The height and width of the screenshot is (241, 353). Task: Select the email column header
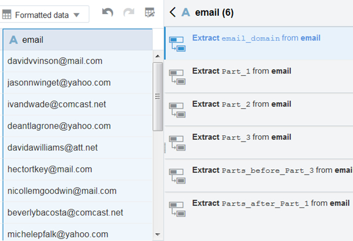click(76, 40)
